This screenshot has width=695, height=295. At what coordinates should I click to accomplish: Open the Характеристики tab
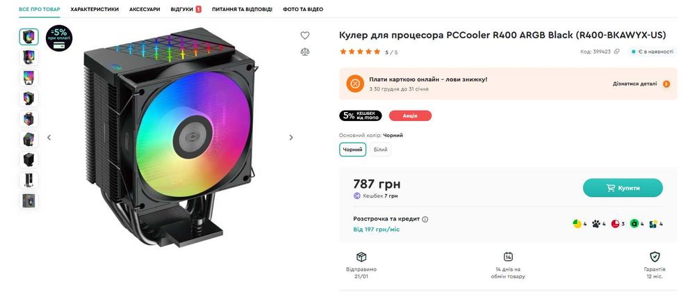coord(95,9)
